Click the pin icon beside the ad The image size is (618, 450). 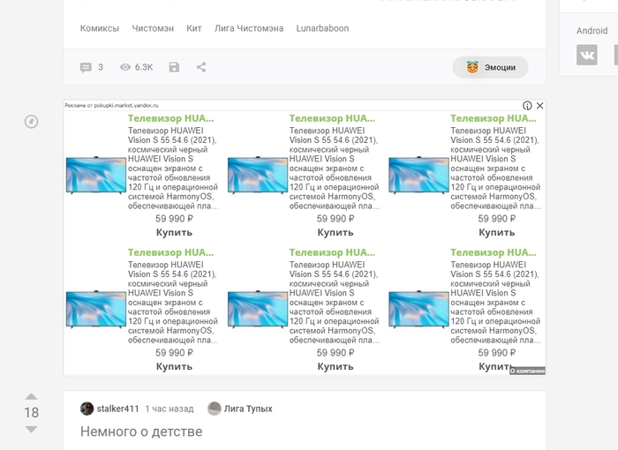click(x=31, y=122)
